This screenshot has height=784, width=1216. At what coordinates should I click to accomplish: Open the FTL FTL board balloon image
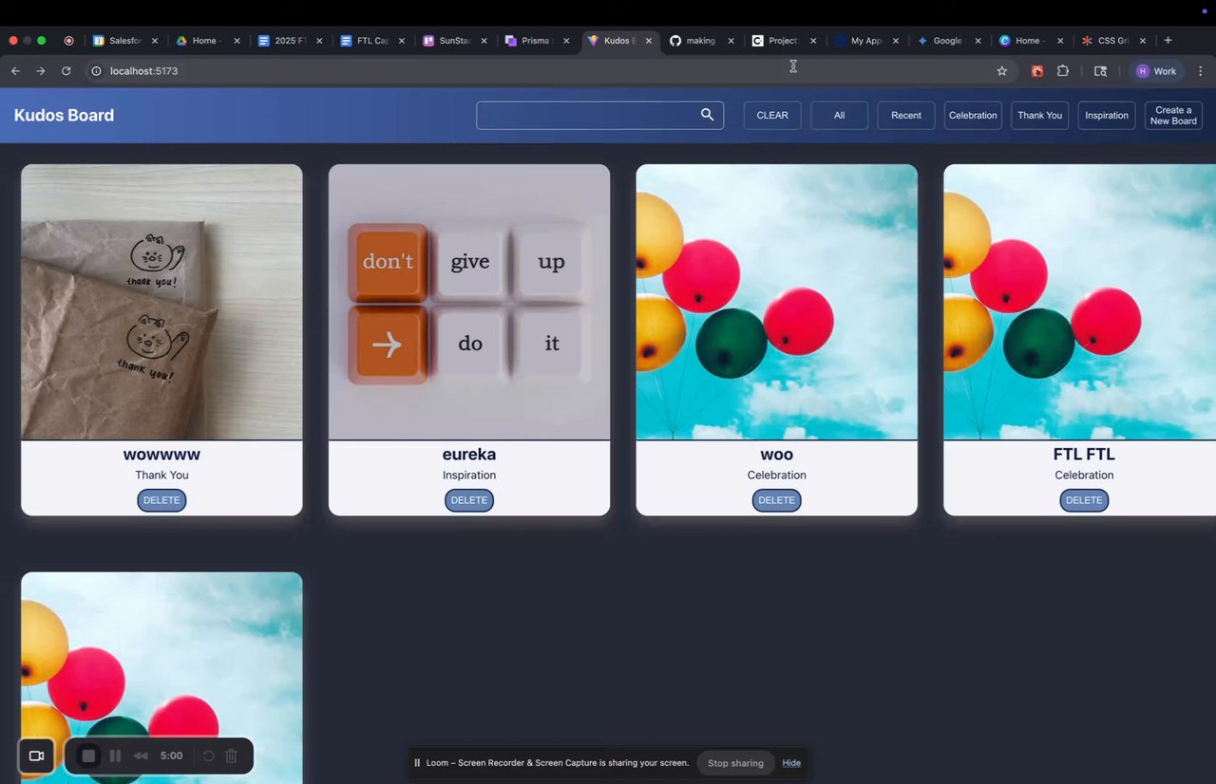coord(1080,302)
